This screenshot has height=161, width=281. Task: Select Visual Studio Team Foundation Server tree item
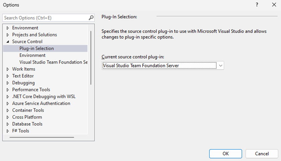(53, 62)
